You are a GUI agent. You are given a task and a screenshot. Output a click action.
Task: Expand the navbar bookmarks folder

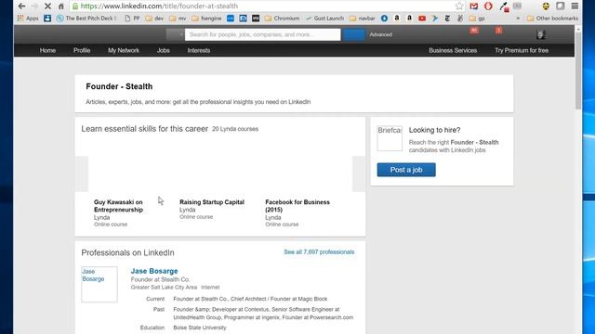[x=362, y=19]
